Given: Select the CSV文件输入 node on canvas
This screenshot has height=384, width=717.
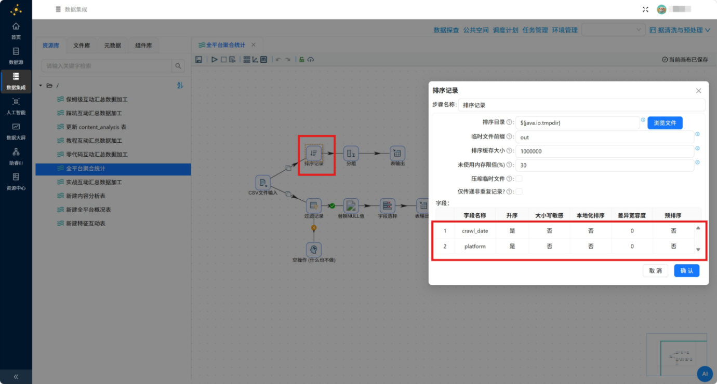Looking at the screenshot, I should (263, 183).
